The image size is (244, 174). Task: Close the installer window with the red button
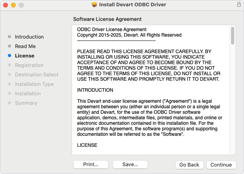point(6,5)
